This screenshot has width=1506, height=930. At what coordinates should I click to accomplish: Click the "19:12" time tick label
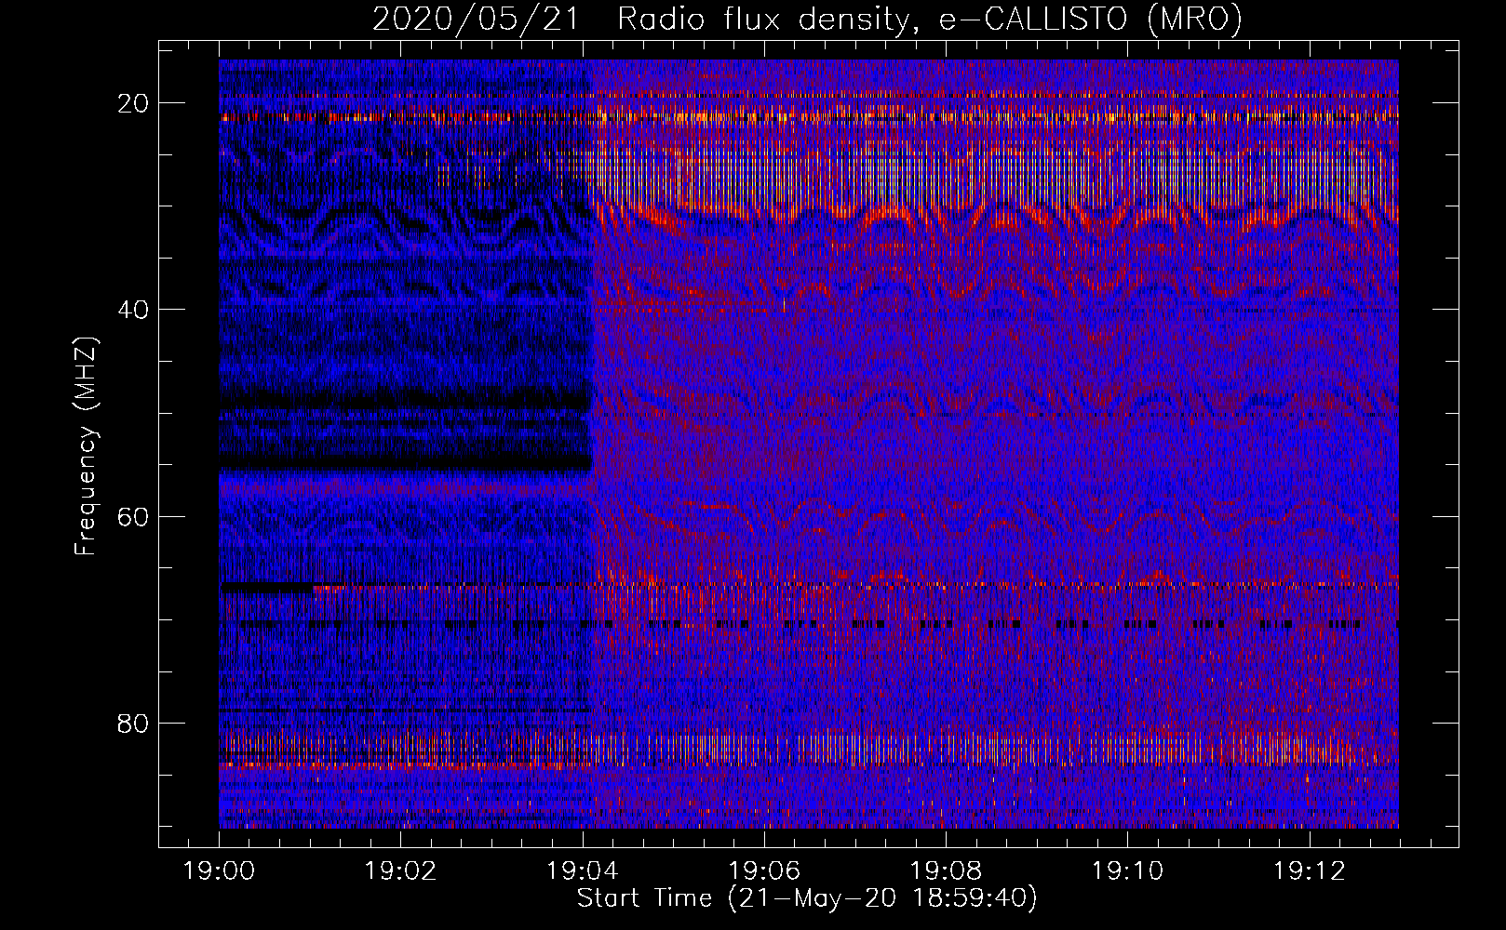1309,871
